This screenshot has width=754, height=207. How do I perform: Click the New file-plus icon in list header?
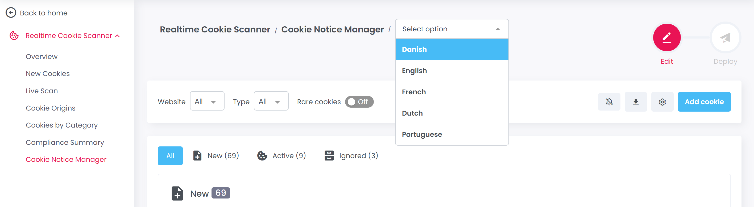click(177, 193)
